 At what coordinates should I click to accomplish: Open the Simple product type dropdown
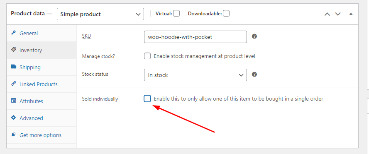(100, 14)
